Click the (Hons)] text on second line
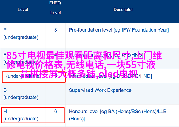This screenshot has height=127, width=179. coord(77,119)
